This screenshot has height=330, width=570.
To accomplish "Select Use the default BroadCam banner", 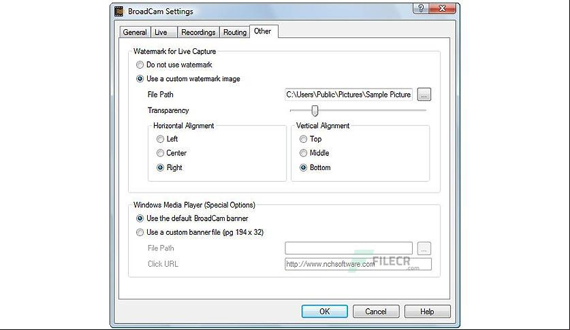I will (192, 218).
